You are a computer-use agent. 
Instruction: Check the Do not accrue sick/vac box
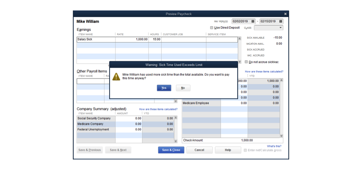pyautogui.click(x=246, y=62)
